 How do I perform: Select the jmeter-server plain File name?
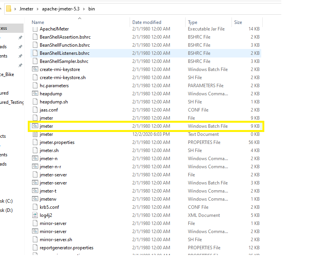point(53,175)
